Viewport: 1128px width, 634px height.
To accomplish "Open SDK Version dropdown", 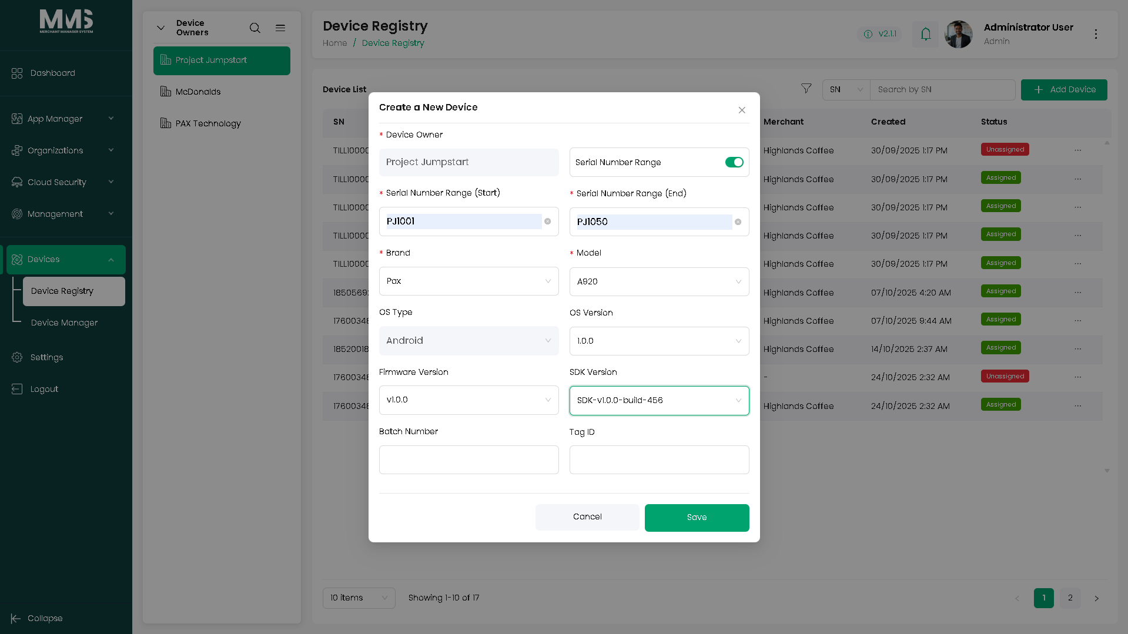I will [659, 401].
